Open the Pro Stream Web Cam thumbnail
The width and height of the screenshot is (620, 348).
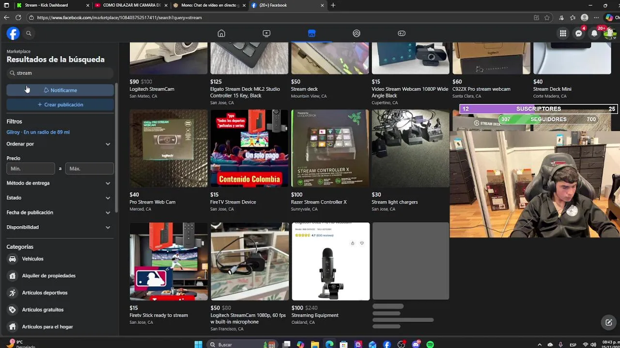[168, 148]
